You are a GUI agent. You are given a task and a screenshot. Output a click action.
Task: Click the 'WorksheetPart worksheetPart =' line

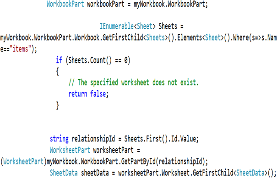95,150
